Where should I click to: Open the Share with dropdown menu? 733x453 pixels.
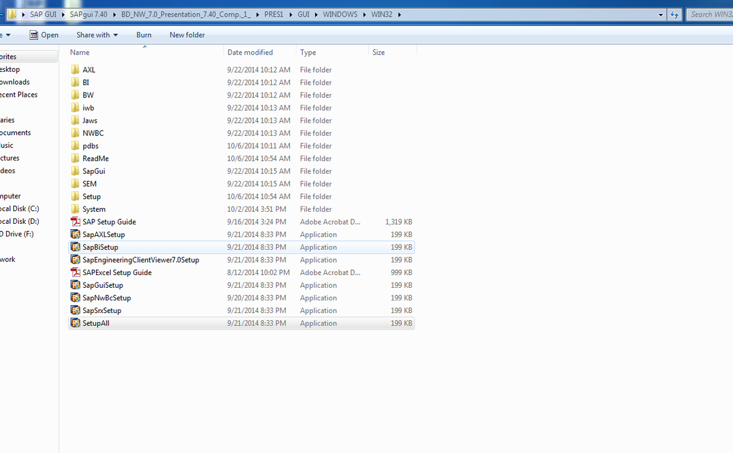(97, 35)
